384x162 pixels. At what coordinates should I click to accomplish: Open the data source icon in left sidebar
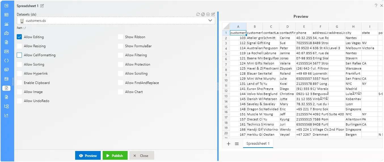tap(7, 15)
